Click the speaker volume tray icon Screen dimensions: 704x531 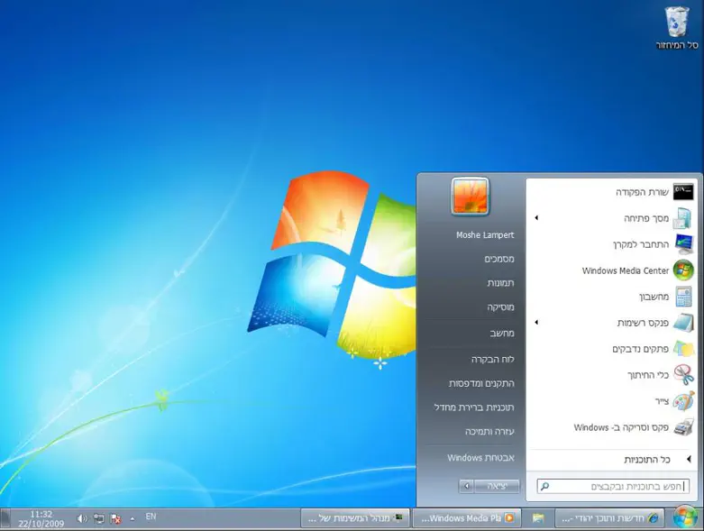click(x=82, y=518)
